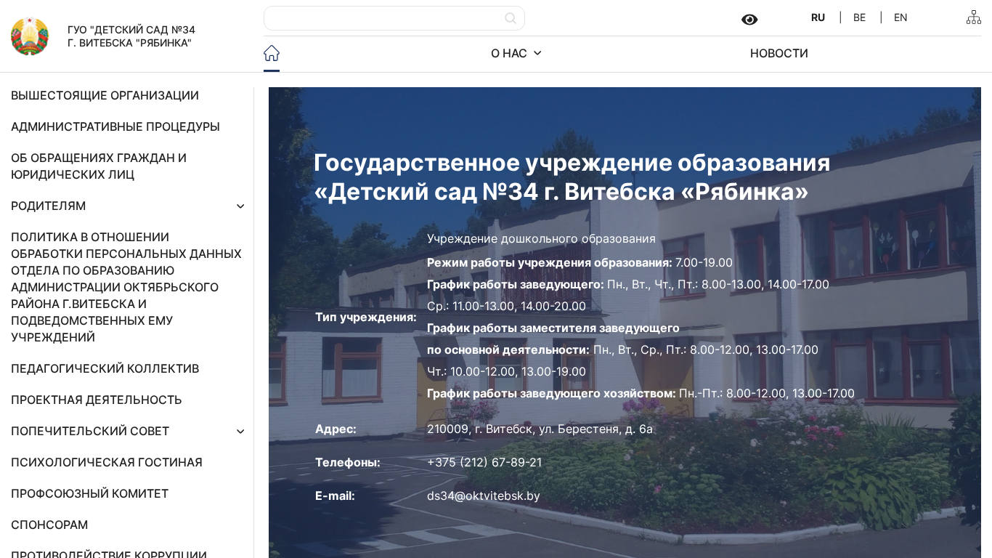Click inside the search input field

pos(385,18)
